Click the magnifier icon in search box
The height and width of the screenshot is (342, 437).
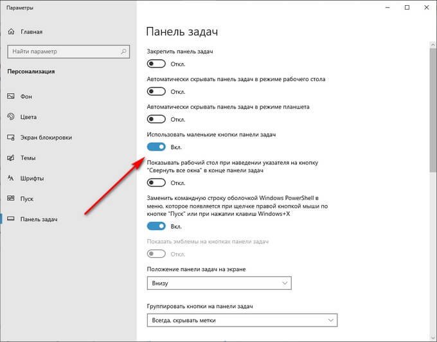124,51
